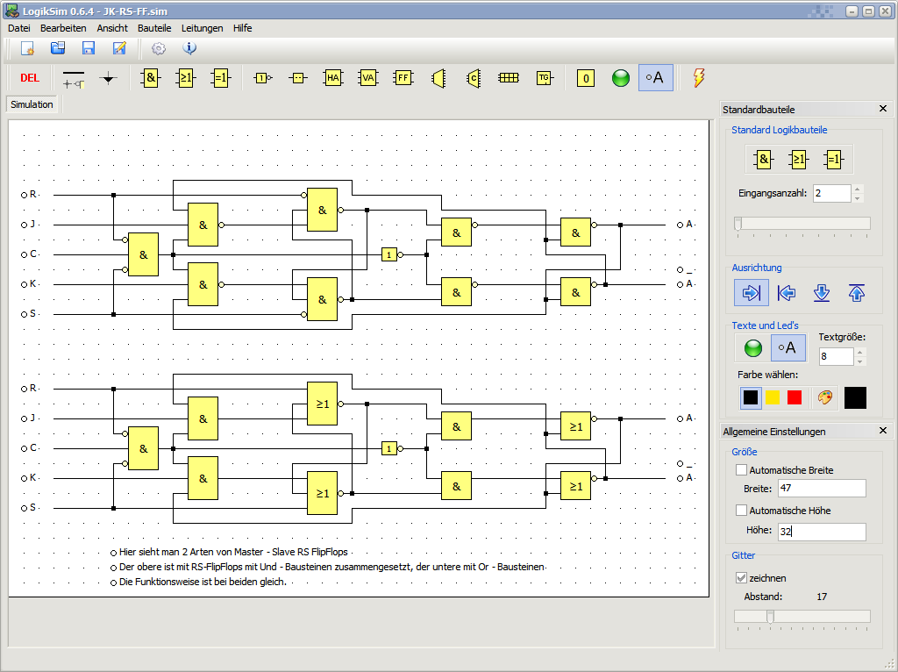
Task: Increase Eingangsanzahl with the up stepper
Action: (858, 189)
